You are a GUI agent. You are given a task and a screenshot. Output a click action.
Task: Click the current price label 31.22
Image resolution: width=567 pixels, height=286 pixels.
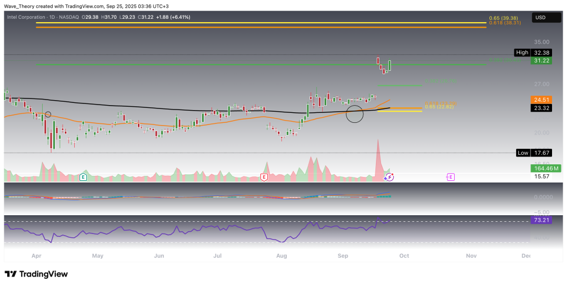tap(541, 61)
